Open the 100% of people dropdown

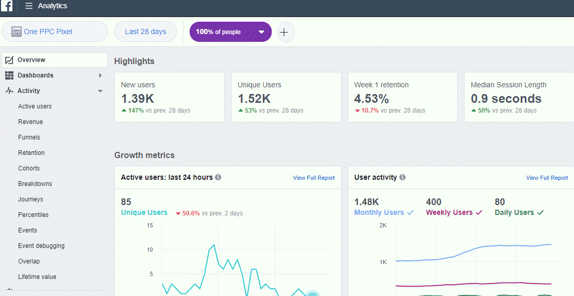pyautogui.click(x=261, y=32)
